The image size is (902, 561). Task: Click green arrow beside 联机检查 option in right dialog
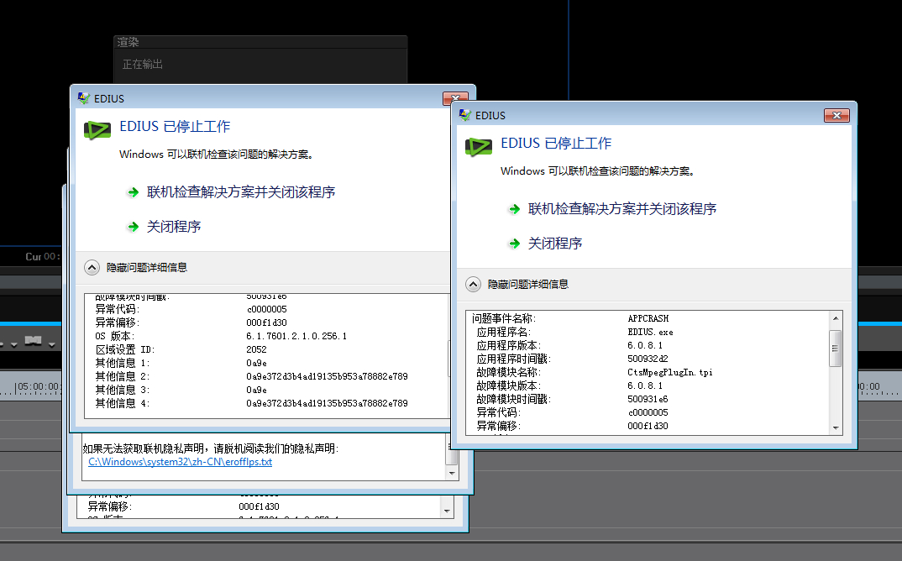click(x=514, y=209)
